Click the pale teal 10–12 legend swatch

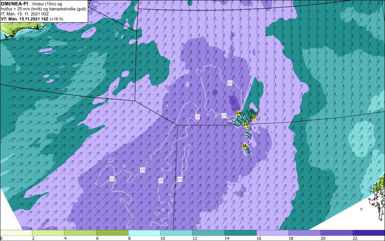(x=176, y=233)
